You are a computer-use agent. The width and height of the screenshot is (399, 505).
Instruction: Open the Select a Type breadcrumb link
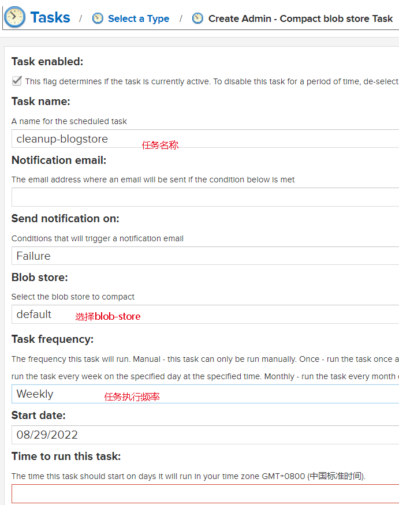click(139, 18)
